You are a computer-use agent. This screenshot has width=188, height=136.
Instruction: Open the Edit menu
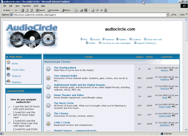click(11, 6)
